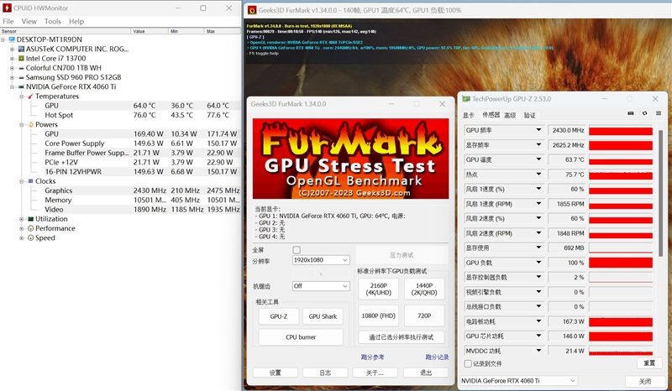The width and height of the screenshot is (672, 391).
Task: Click GPU-Z 重置 reset button
Action: click(649, 363)
